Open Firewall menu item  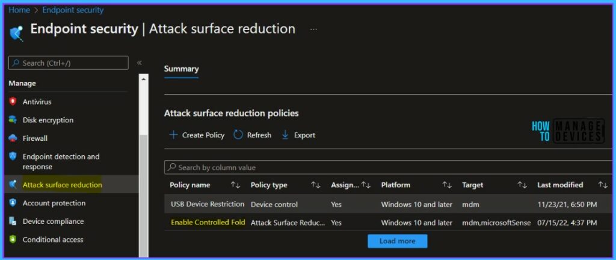pyautogui.click(x=35, y=138)
